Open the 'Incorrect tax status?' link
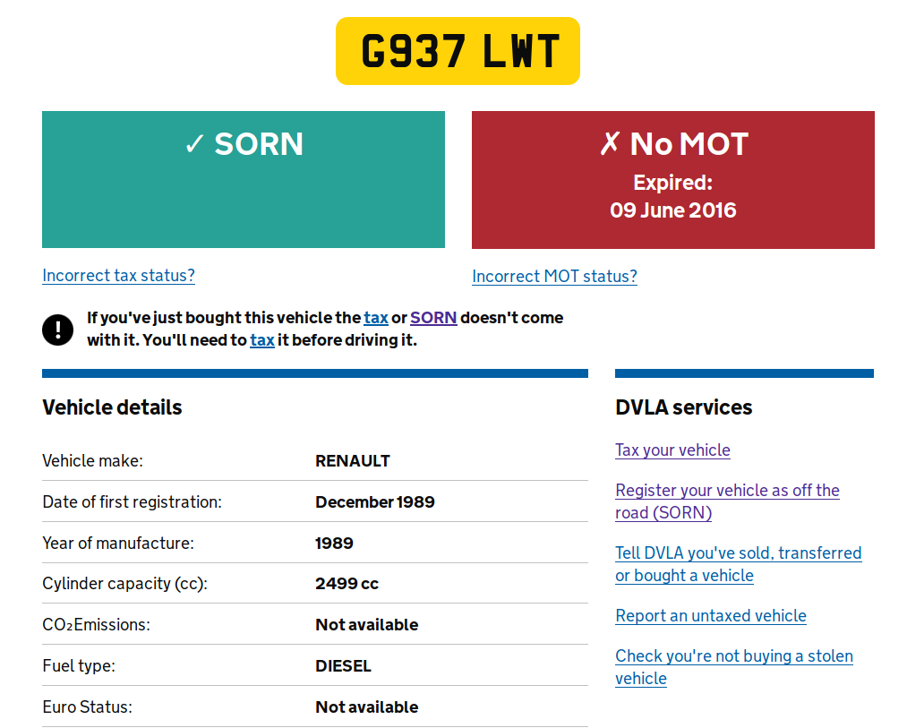Image resolution: width=907 pixels, height=728 pixels. 118,276
